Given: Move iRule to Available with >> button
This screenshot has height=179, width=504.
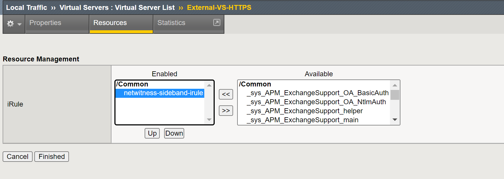Looking at the screenshot, I should 226,111.
